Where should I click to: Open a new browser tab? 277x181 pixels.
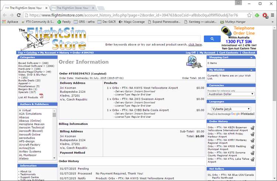coord(101,8)
